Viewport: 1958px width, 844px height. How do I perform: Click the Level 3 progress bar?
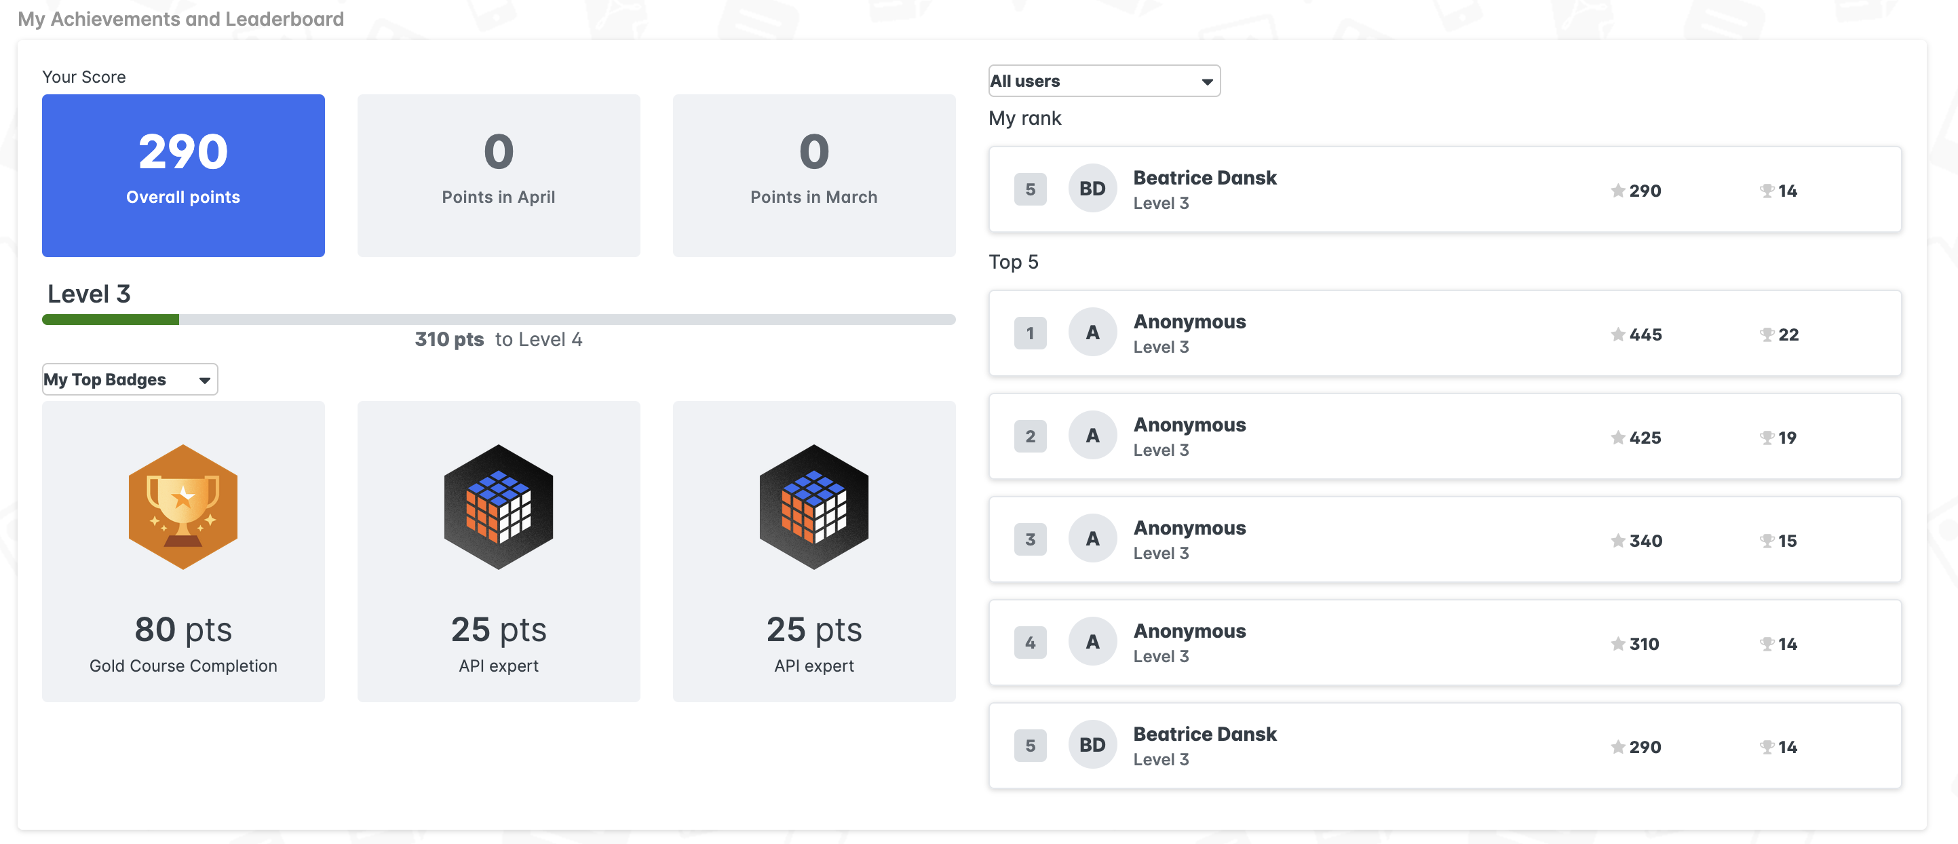[499, 320]
